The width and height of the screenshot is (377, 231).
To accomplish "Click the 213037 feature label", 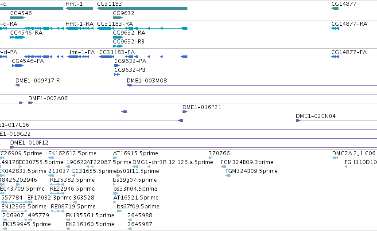I will coord(59,171).
